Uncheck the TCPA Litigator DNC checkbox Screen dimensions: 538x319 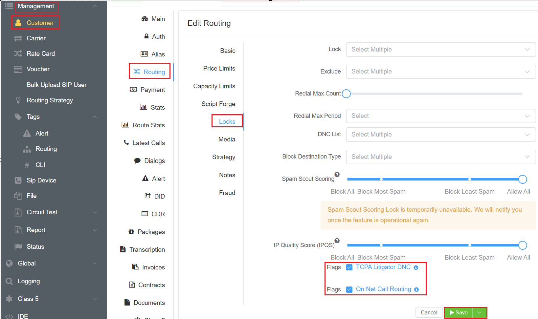click(x=349, y=267)
